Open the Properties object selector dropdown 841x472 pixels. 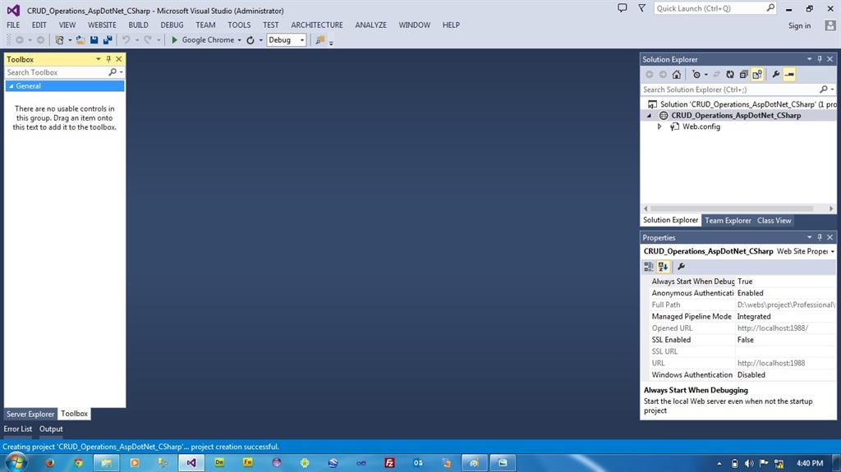pyautogui.click(x=833, y=251)
